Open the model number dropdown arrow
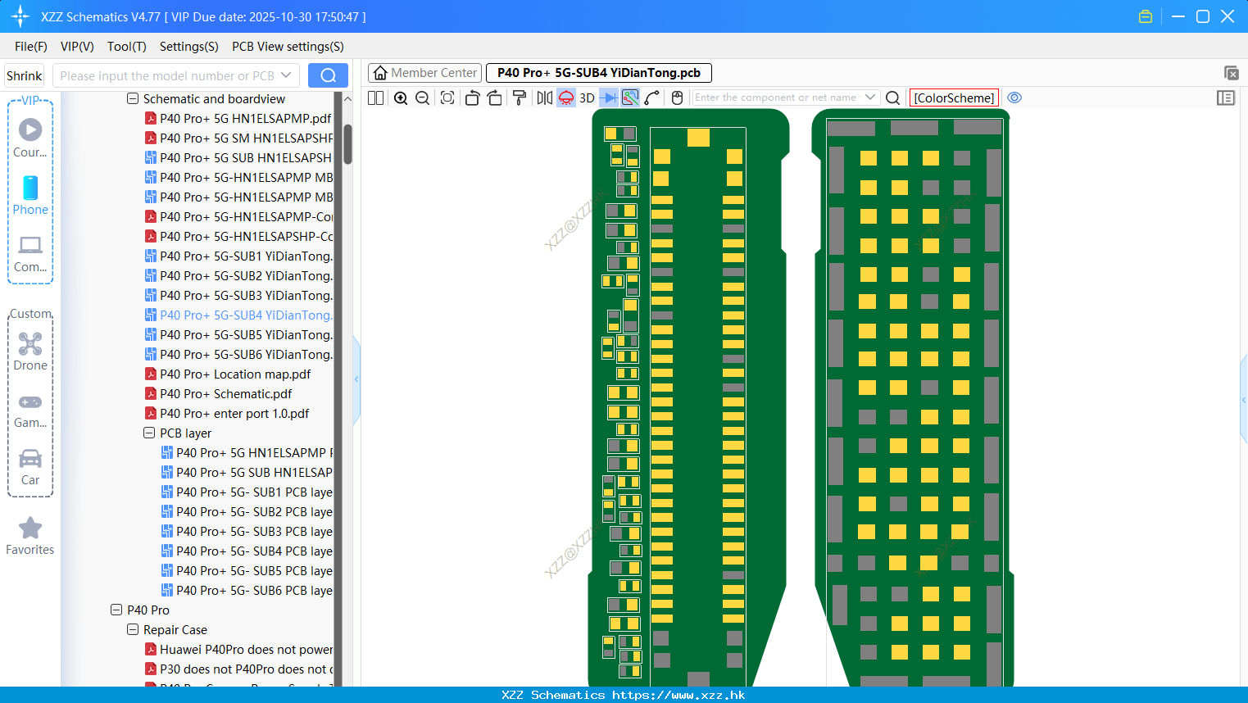 point(286,75)
